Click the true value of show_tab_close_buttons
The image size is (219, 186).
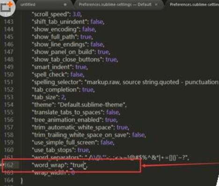pyautogui.click(x=111, y=60)
